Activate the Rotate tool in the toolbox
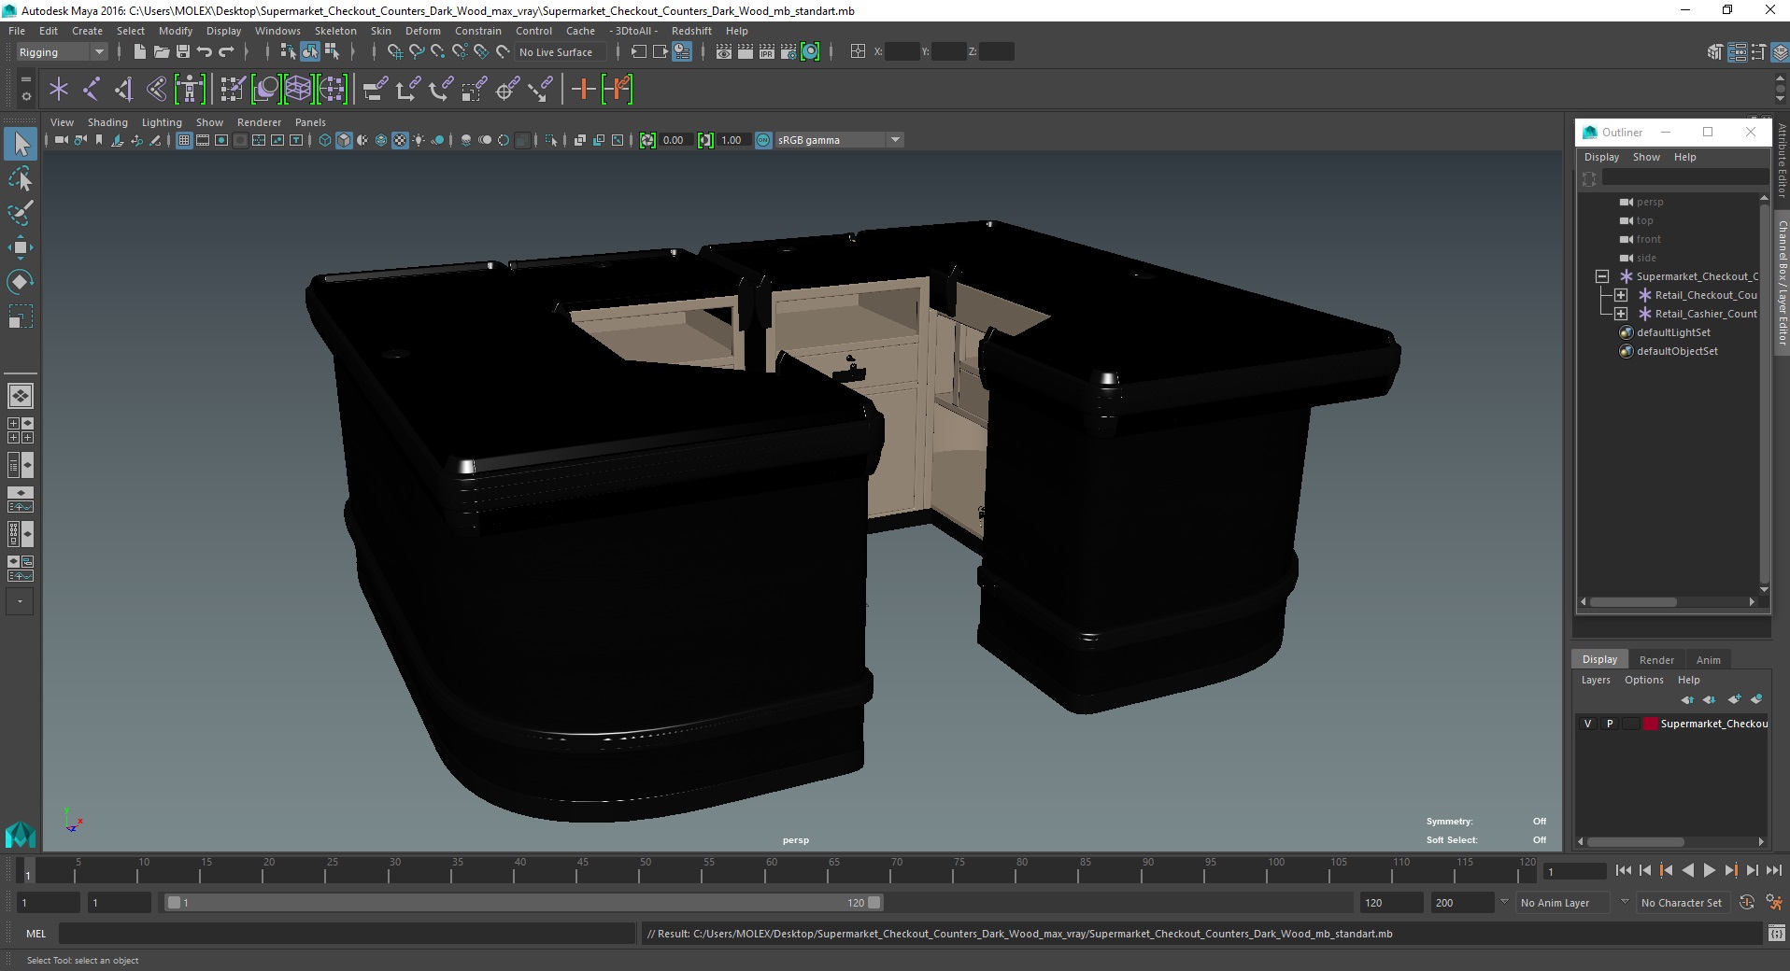This screenshot has width=1790, height=971. [21, 282]
